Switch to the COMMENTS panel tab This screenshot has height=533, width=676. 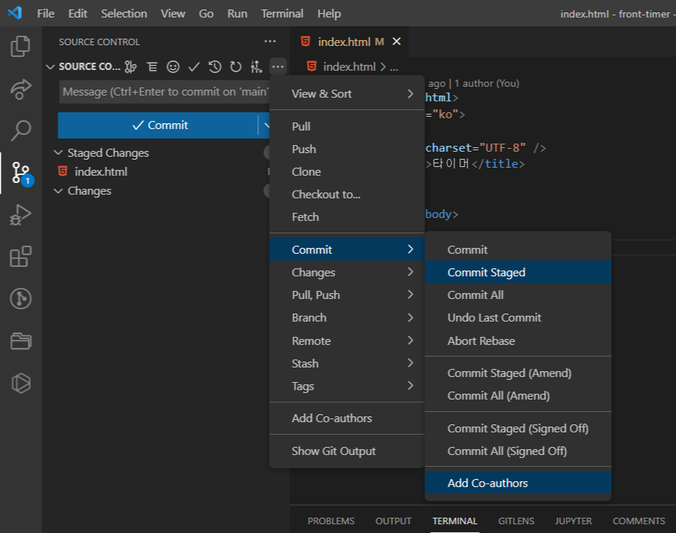click(x=639, y=521)
